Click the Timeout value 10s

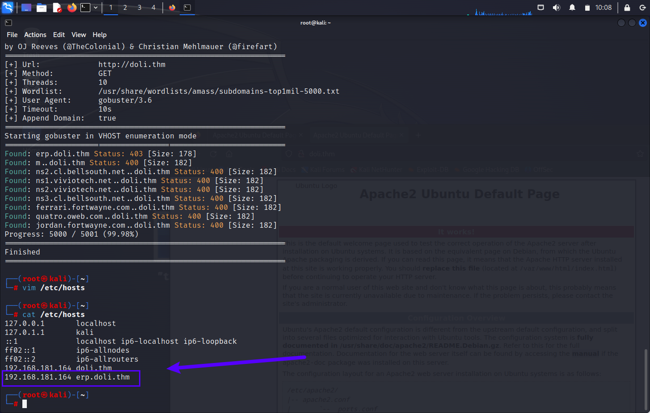click(x=105, y=109)
